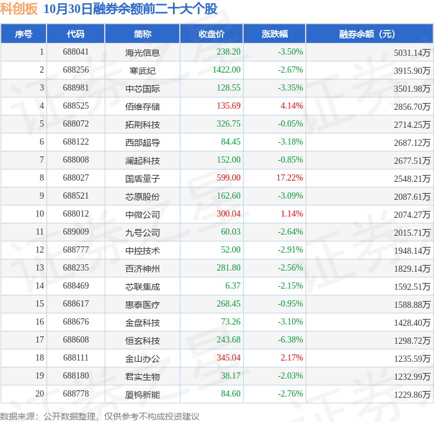Click stock code 688777

click(x=76, y=249)
